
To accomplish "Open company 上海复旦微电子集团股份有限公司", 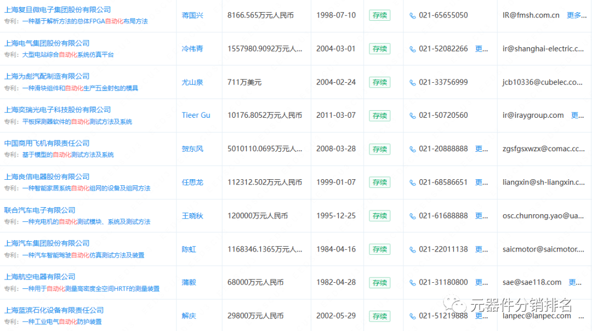I will point(58,10).
